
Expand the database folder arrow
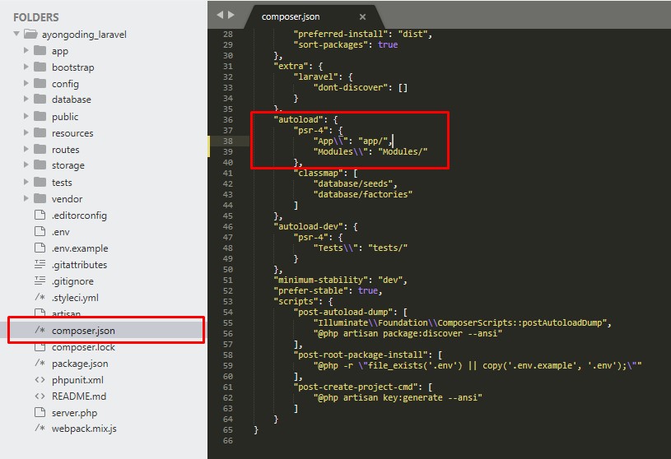[26, 99]
